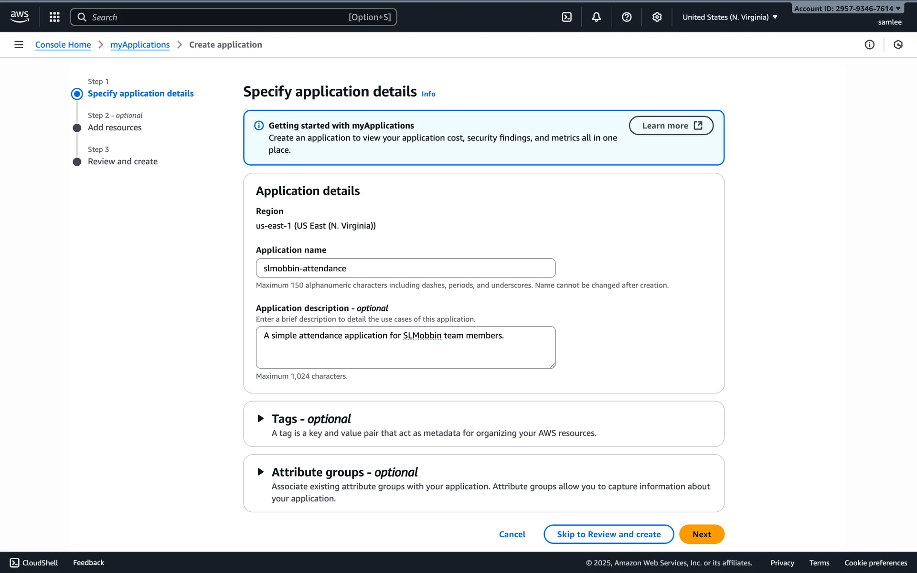Open the settings gear icon
917x573 pixels.
tap(657, 17)
